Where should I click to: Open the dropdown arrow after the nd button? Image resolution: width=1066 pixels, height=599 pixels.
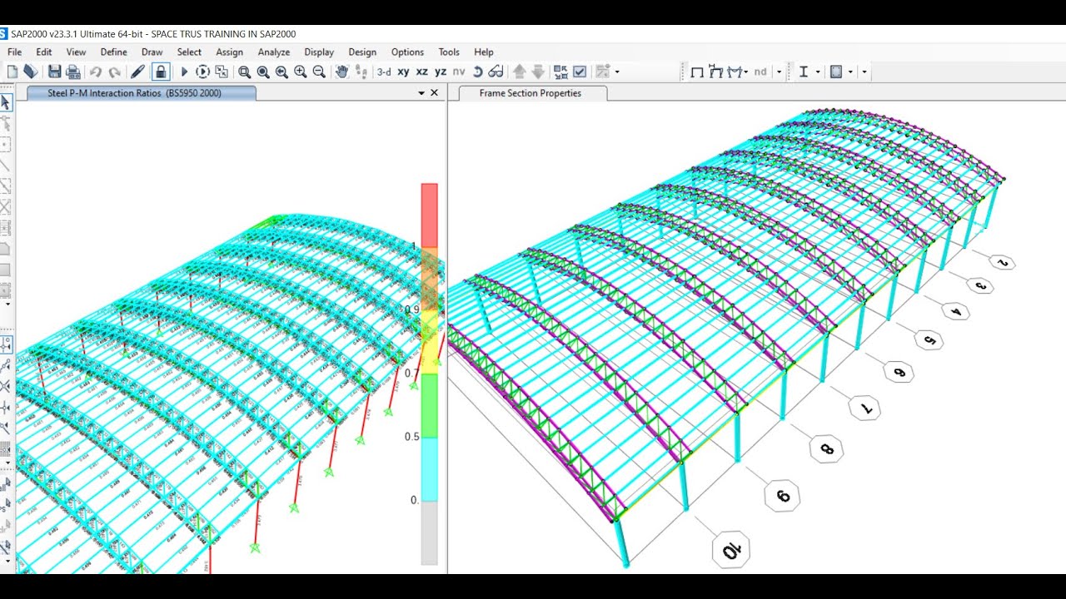(779, 72)
